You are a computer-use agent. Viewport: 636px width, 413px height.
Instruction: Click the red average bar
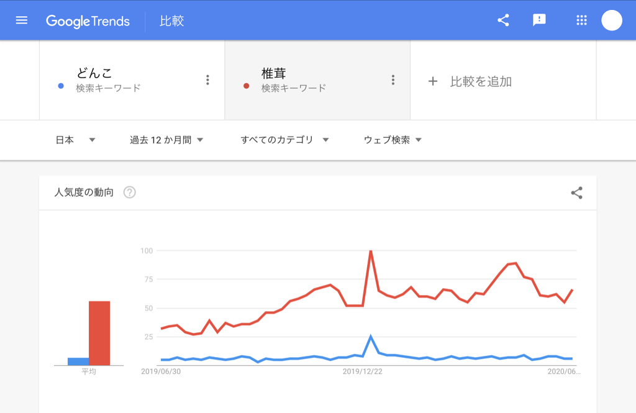99,333
